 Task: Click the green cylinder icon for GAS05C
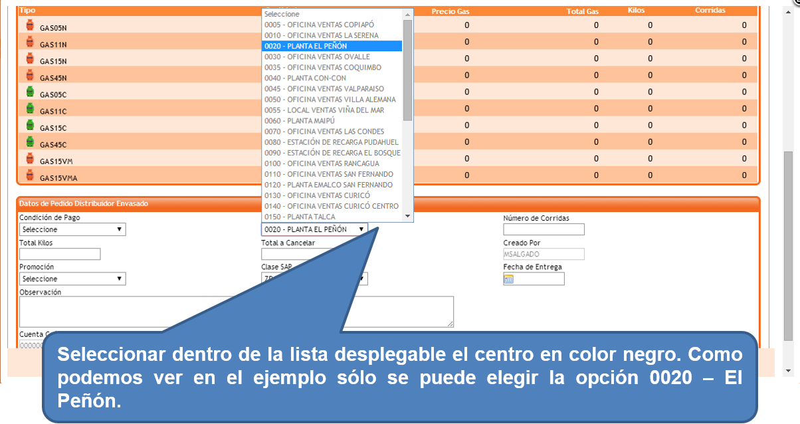tap(30, 92)
